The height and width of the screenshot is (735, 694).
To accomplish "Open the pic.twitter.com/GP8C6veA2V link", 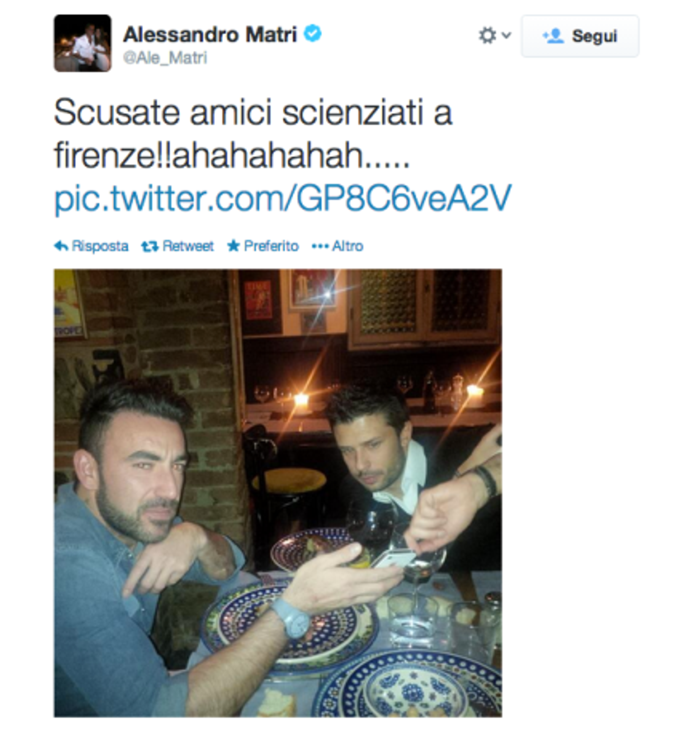I will pyautogui.click(x=283, y=198).
